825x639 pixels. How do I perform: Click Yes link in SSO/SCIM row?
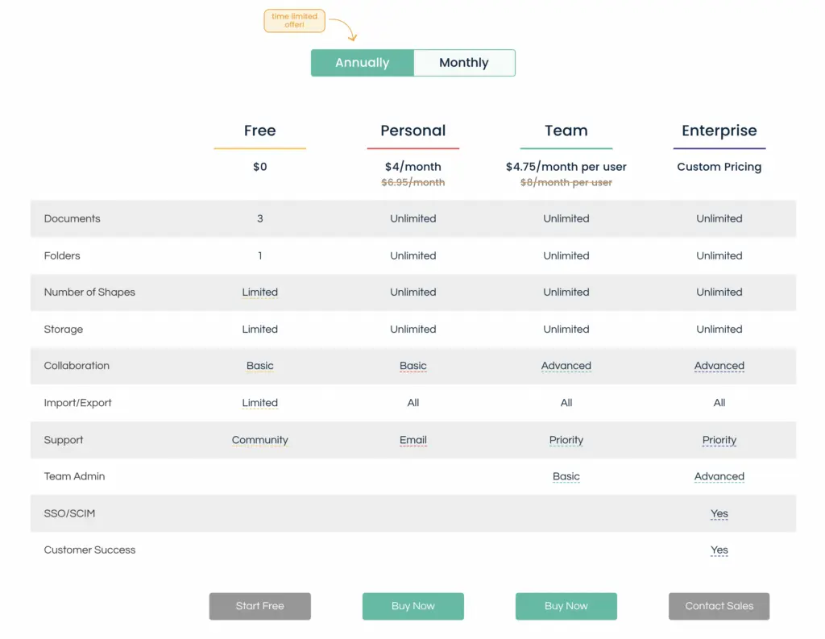click(719, 514)
